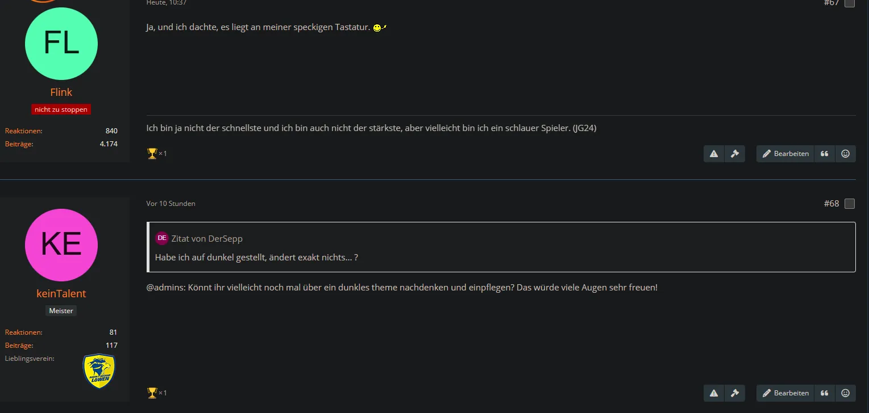This screenshot has height=413, width=869.
Task: Click the pink KE avatar
Action: coord(61,245)
